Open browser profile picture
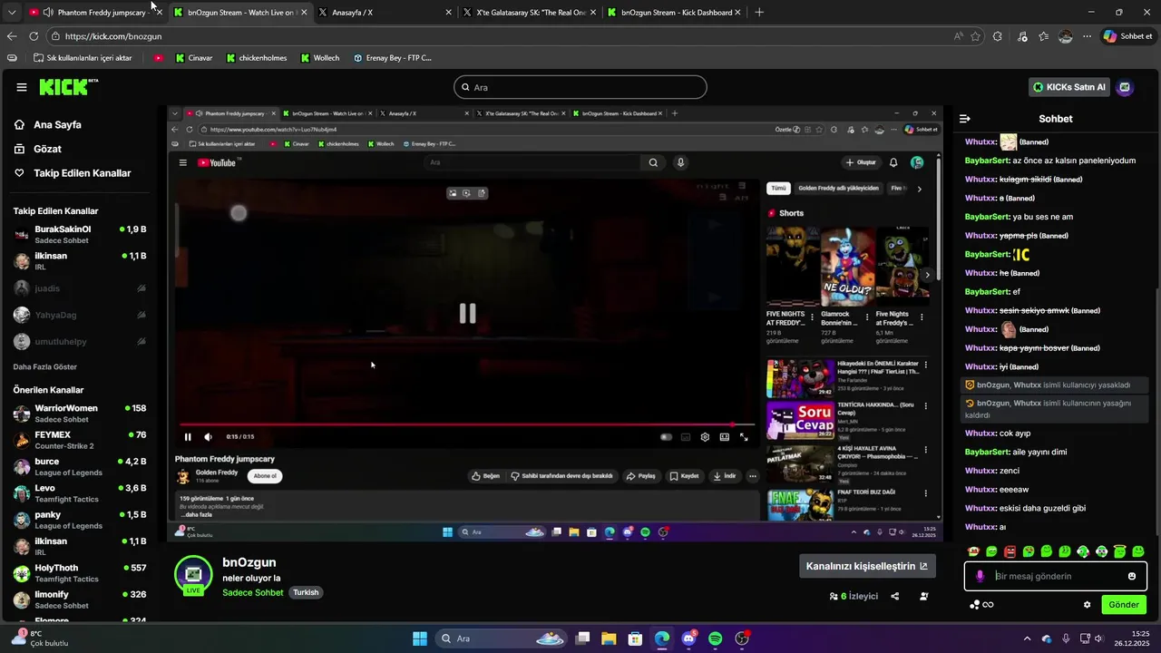 point(1066,36)
